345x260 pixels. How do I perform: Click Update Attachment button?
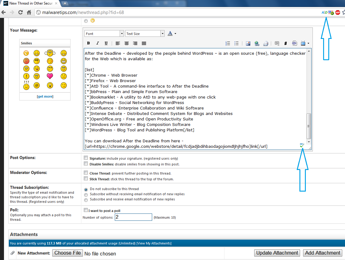277,253
